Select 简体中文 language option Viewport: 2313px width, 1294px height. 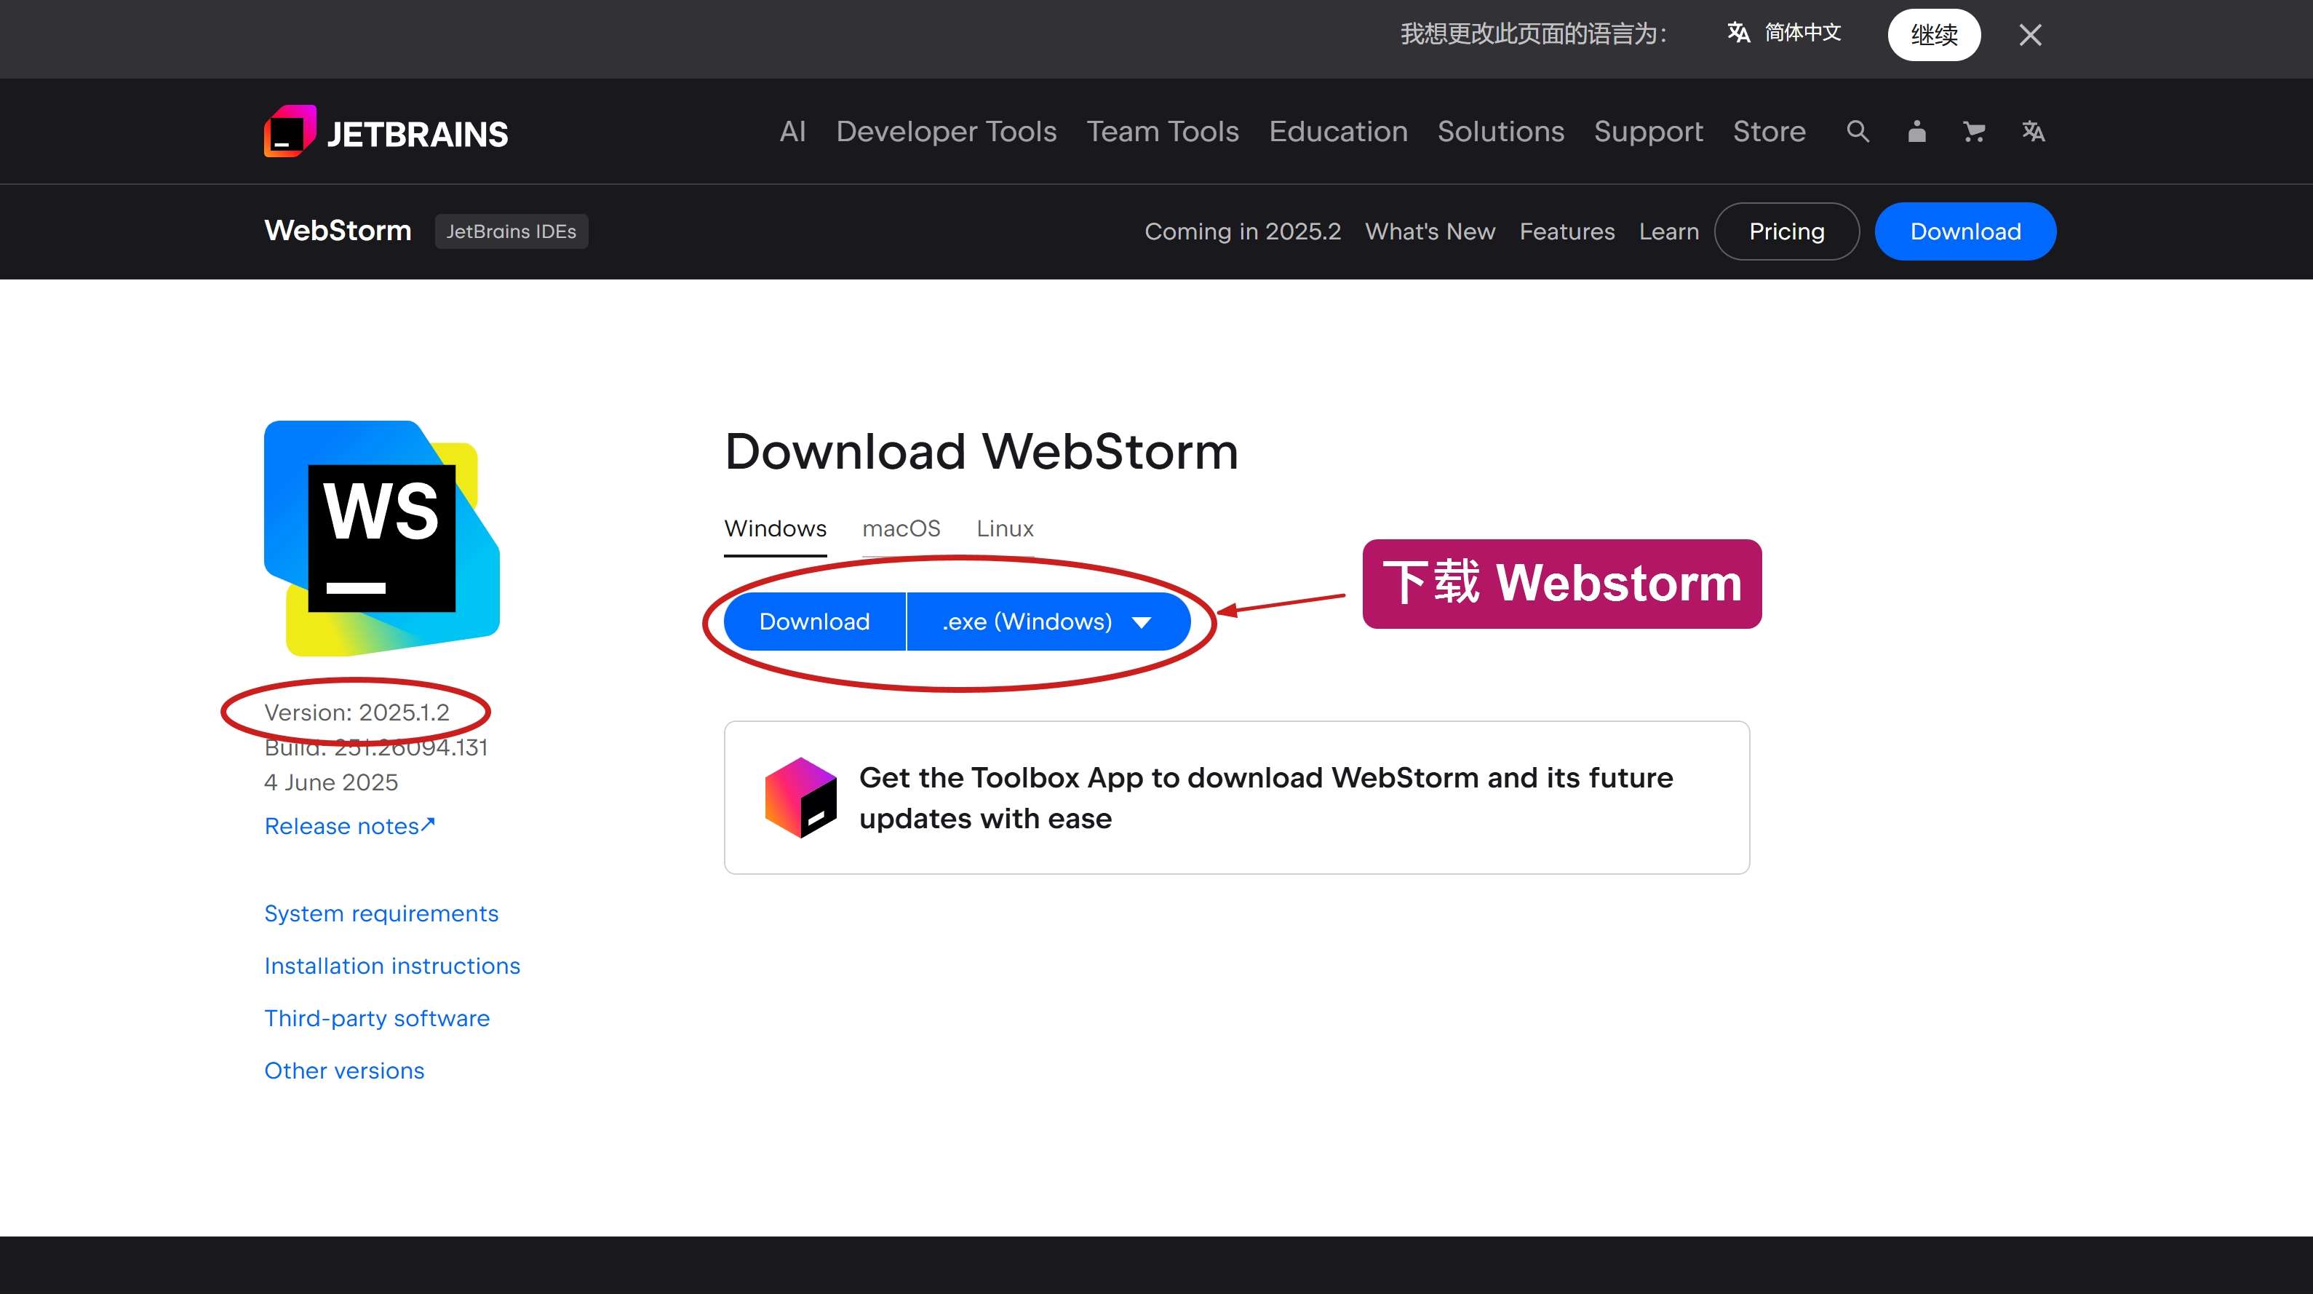click(1802, 33)
